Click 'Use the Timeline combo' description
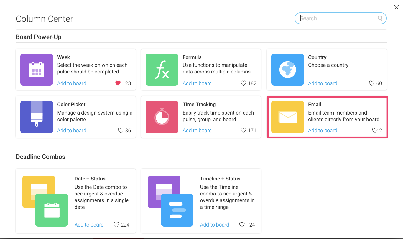This screenshot has height=239, width=403. (227, 197)
